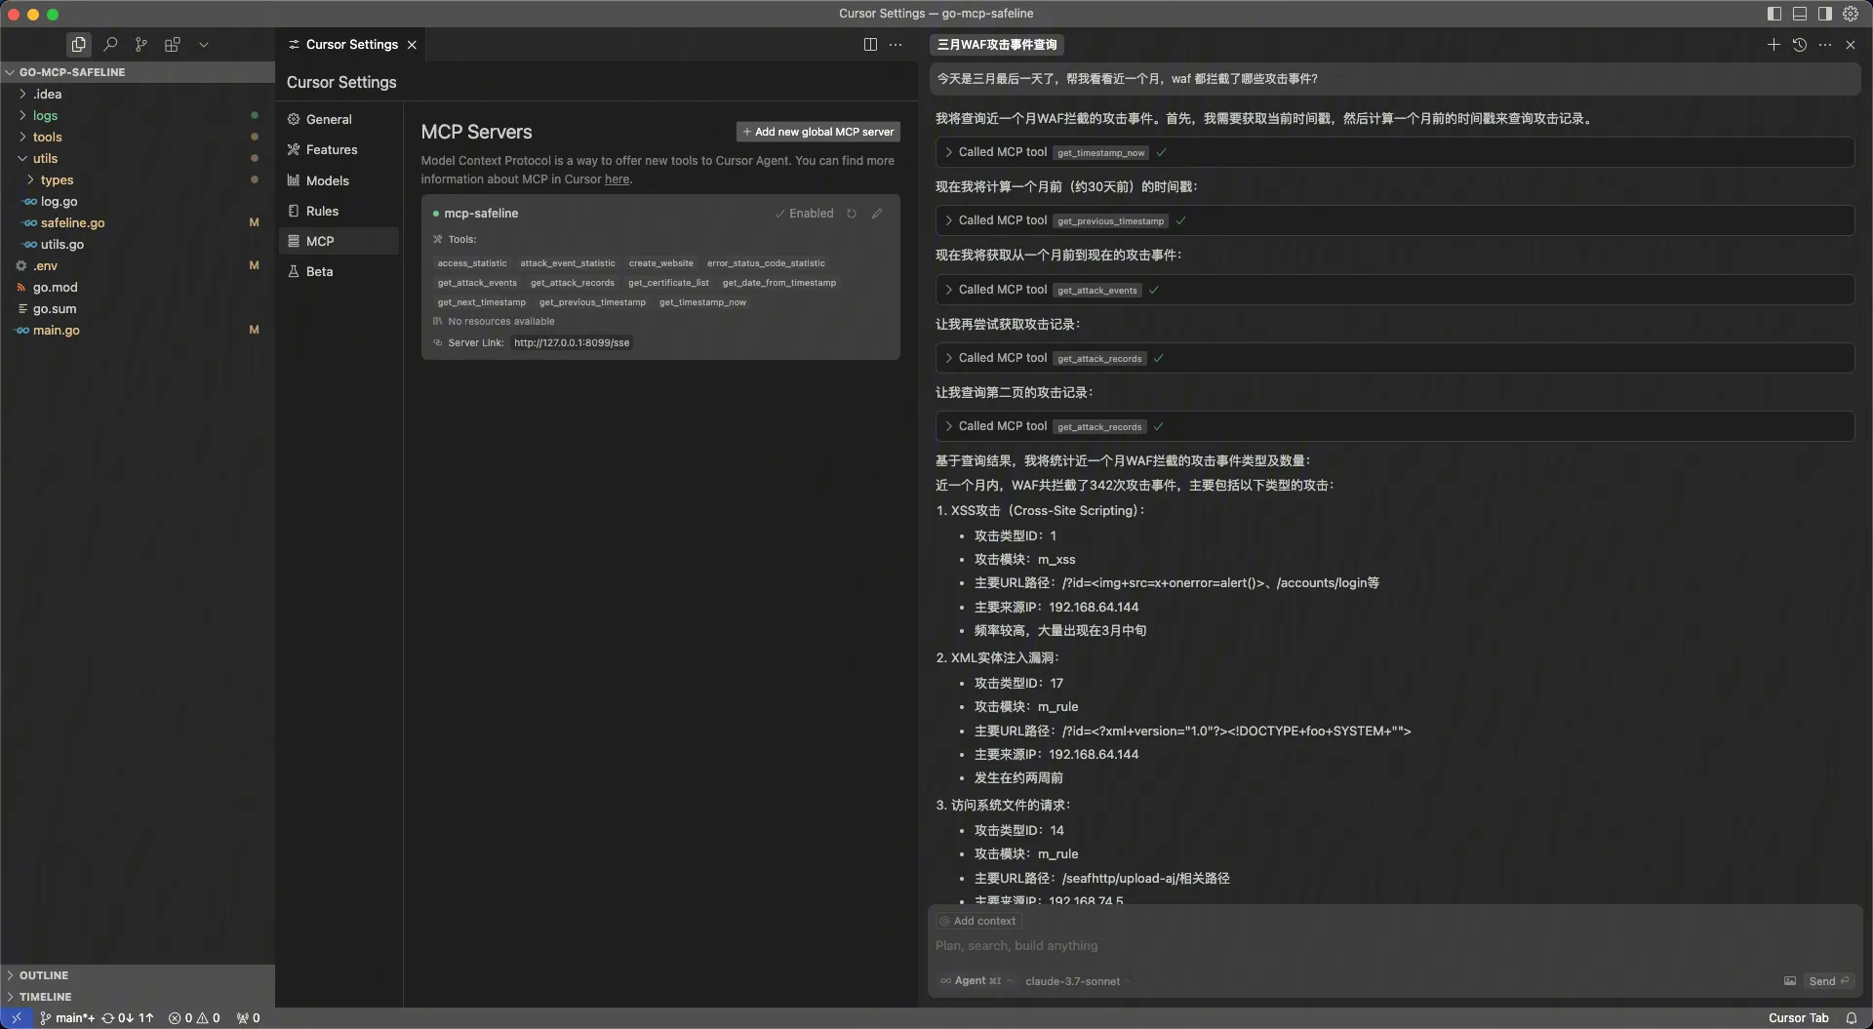Image resolution: width=1873 pixels, height=1029 pixels.
Task: Open Source Control view icon
Action: 141,45
